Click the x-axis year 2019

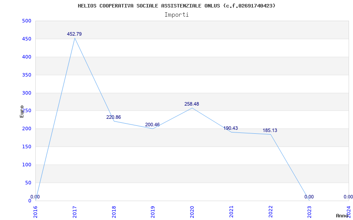point(153,212)
